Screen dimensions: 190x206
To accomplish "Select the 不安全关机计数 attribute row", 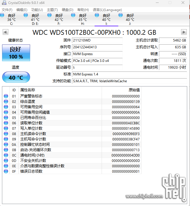I will [x=72, y=161].
